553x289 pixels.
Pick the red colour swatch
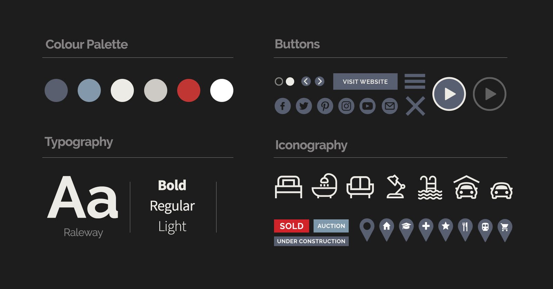point(189,90)
